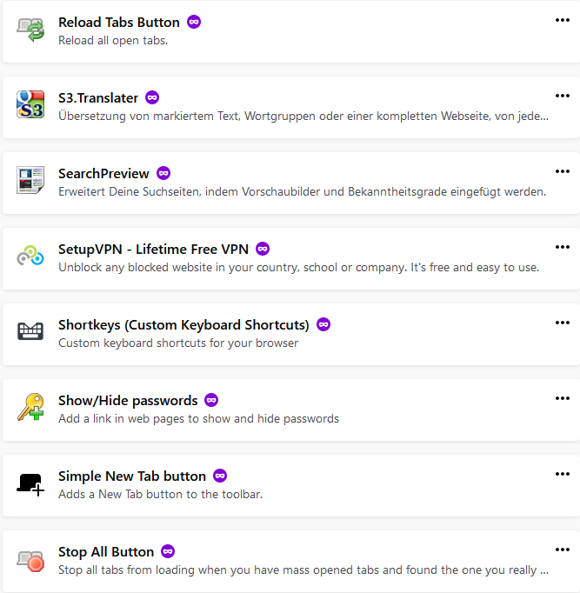This screenshot has height=593, width=580.
Task: Open more options menu for S3.Translater
Action: [x=562, y=96]
